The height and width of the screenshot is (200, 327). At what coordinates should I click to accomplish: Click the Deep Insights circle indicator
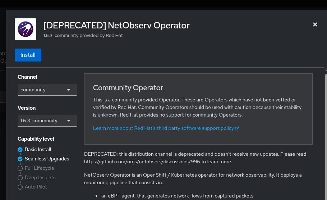tap(20, 178)
